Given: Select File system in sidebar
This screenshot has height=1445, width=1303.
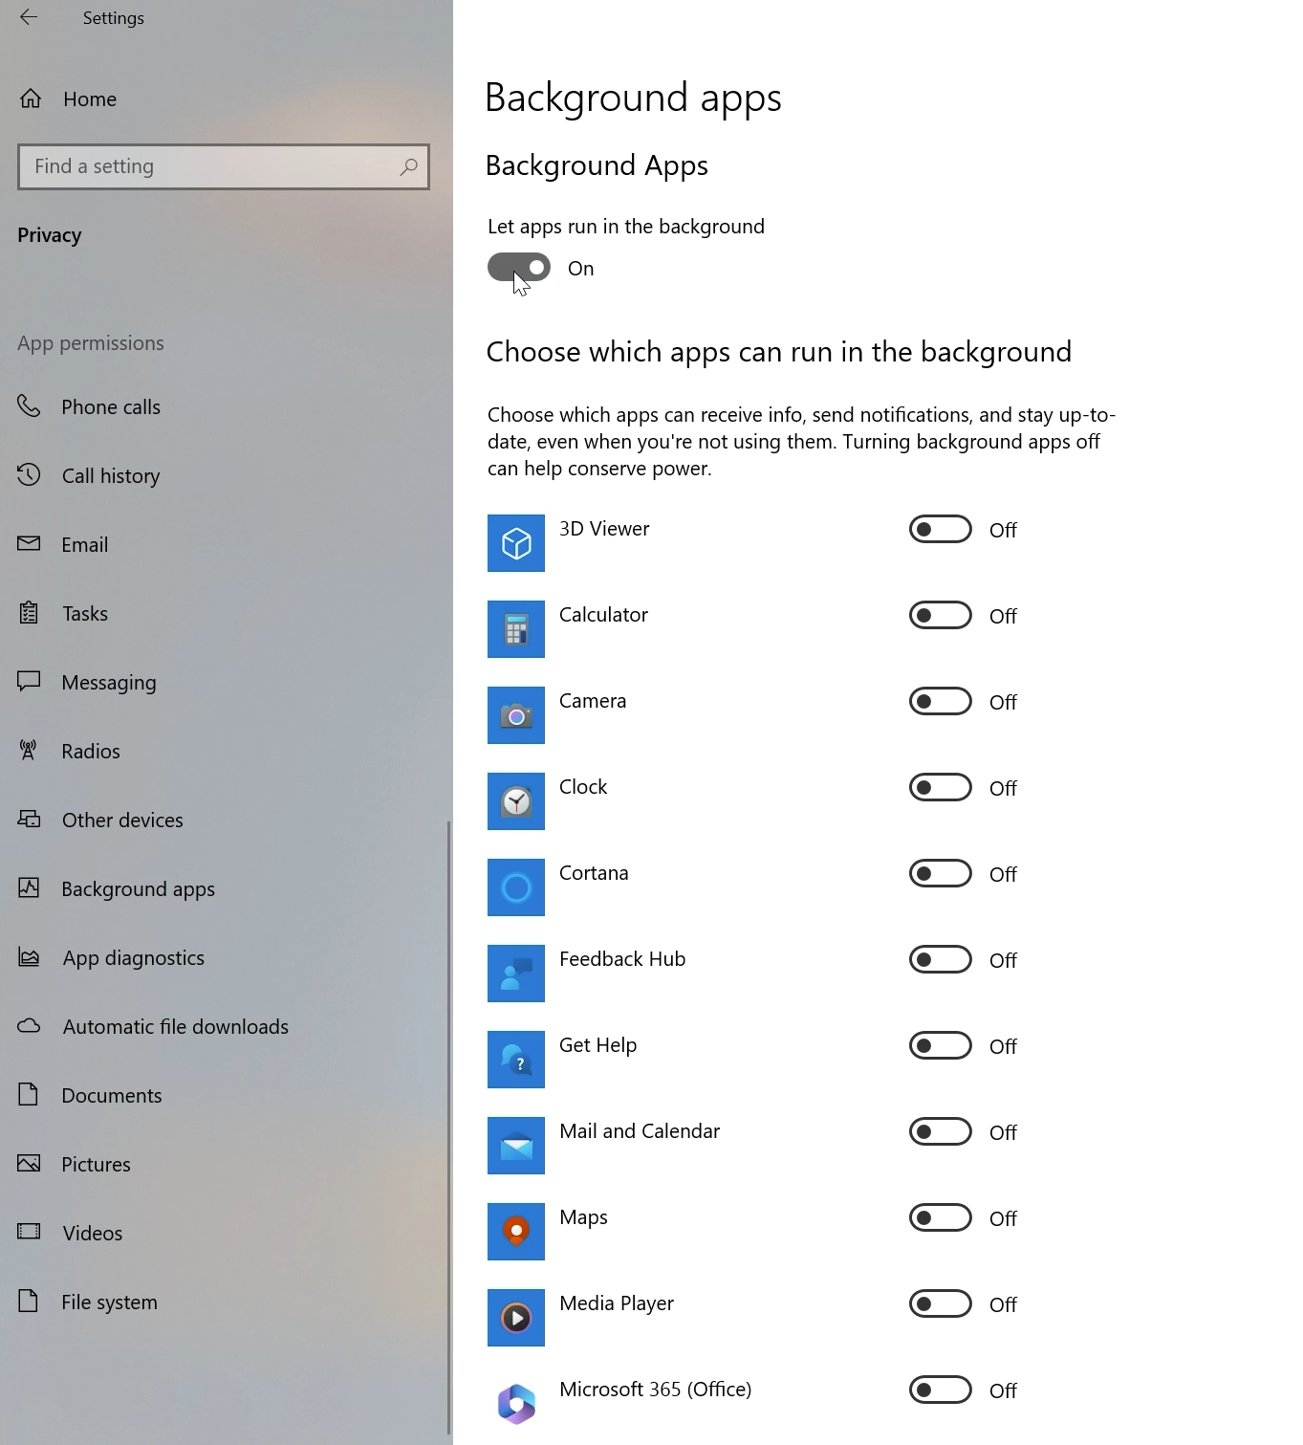Looking at the screenshot, I should 225,1302.
